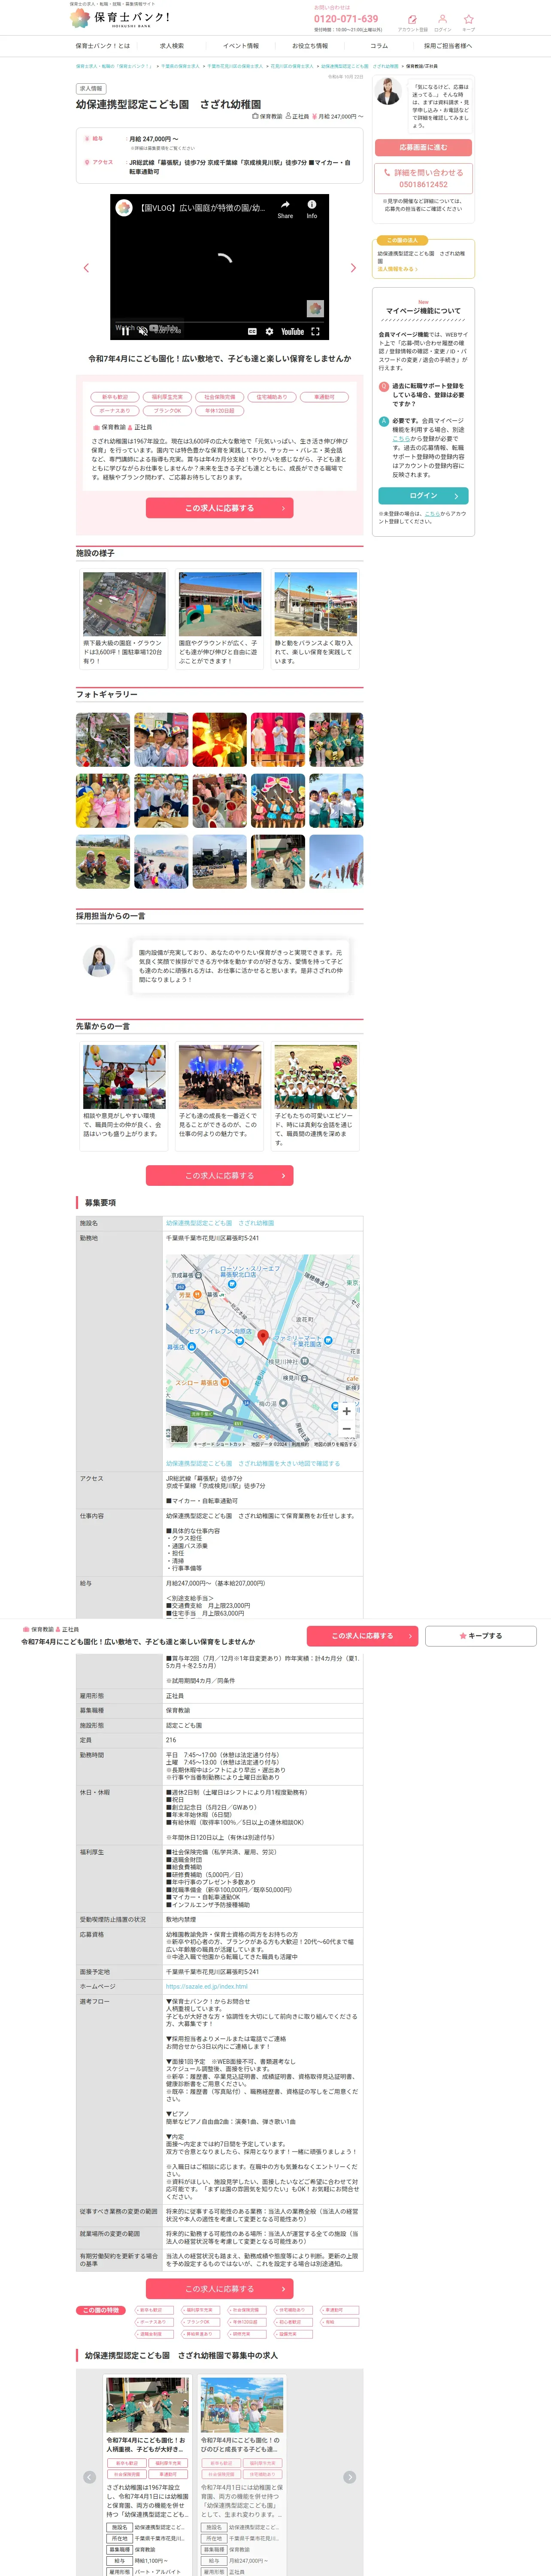Screen dimensions: 551x2576
Task: Click the ファミリーマート marker on the map
Action: pyautogui.click(x=327, y=1340)
